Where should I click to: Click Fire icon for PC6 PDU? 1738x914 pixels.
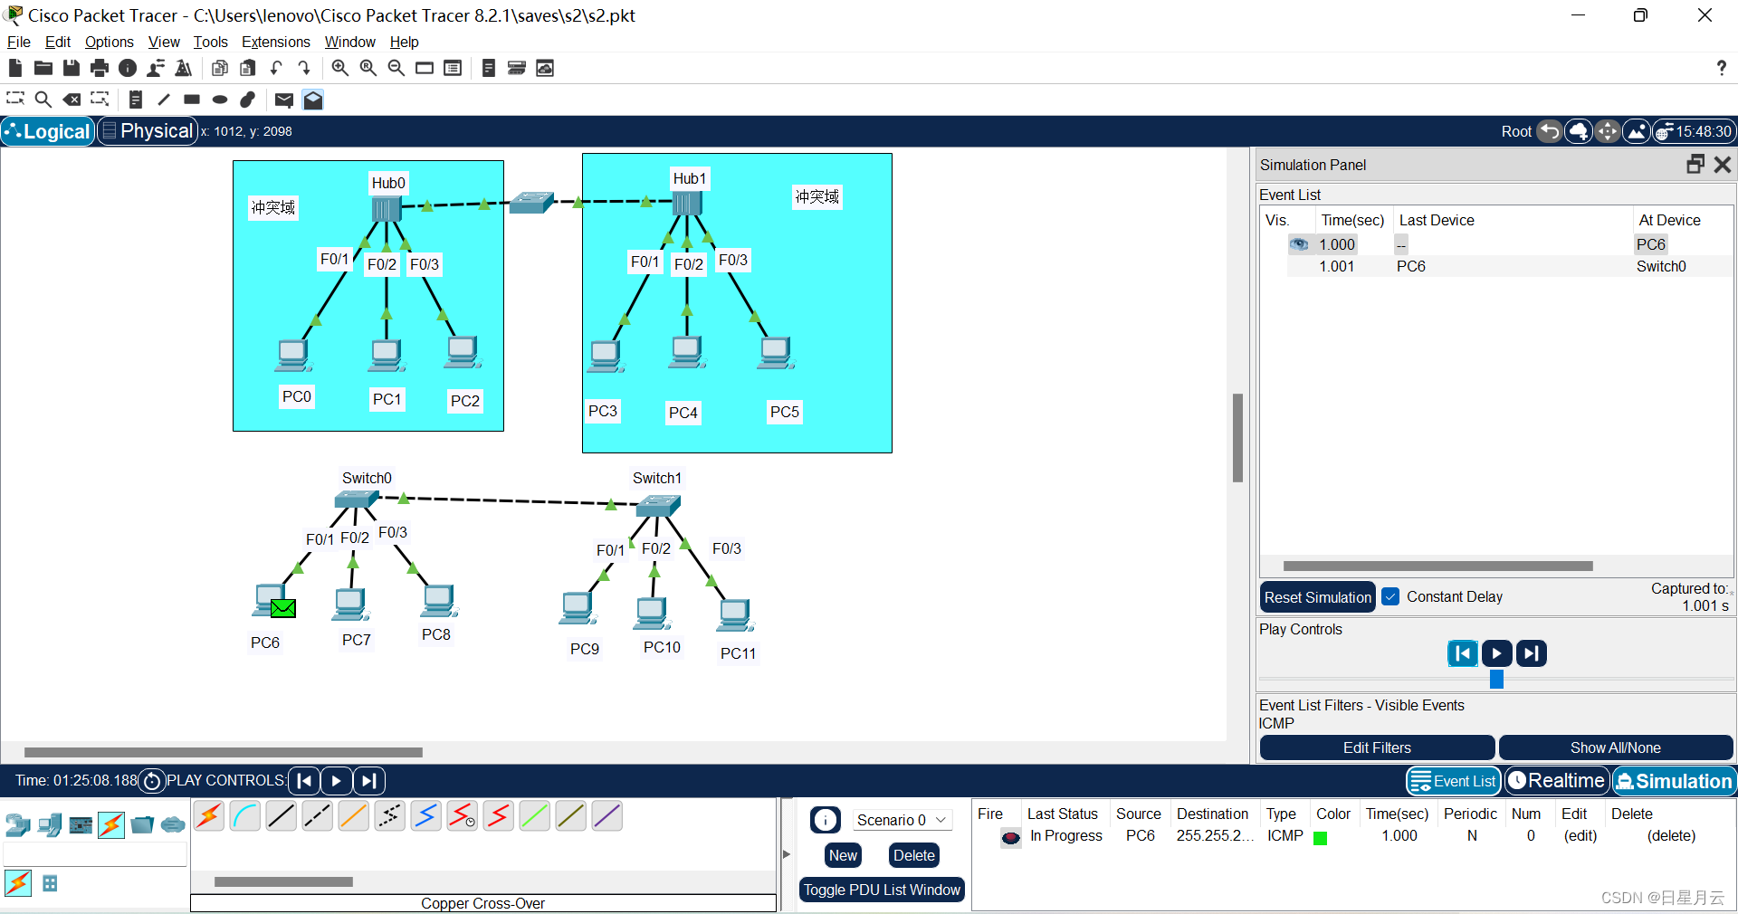pos(1011,837)
